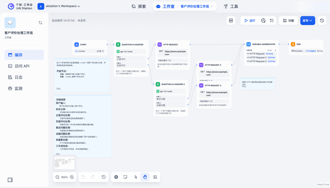This screenshot has width=330, height=188.
Task: Toggle hand pan mode
Action: click(x=145, y=177)
